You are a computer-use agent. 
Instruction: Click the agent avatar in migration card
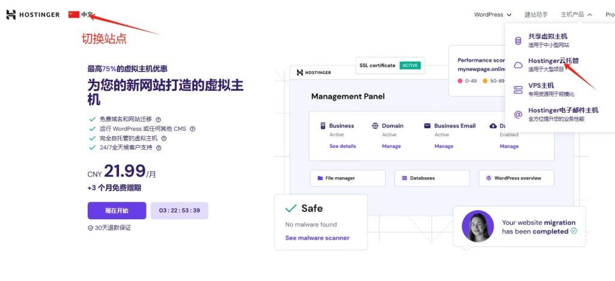[x=477, y=226]
